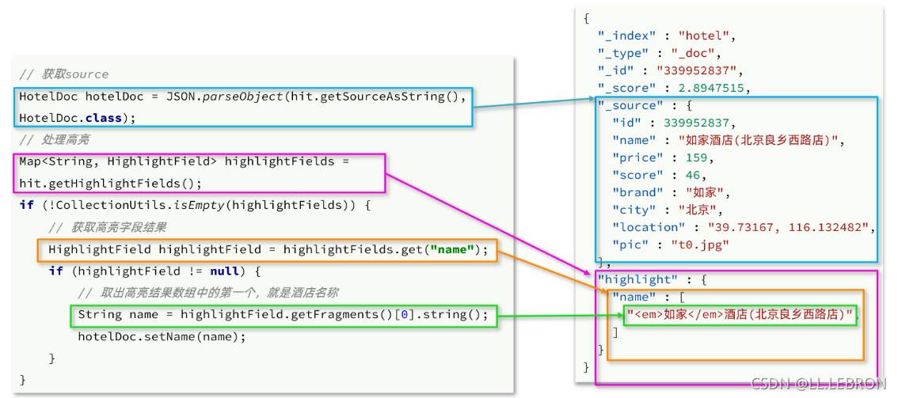The width and height of the screenshot is (898, 398).
Task: Click the comment "// 获取高亮字段结果"
Action: (107, 227)
